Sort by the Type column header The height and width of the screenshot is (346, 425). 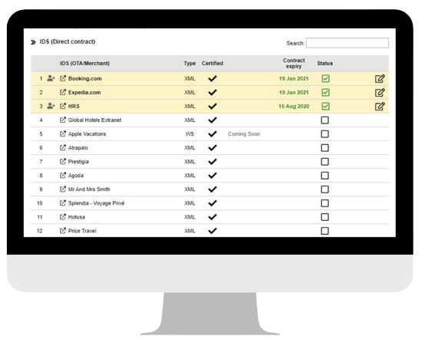click(x=190, y=64)
